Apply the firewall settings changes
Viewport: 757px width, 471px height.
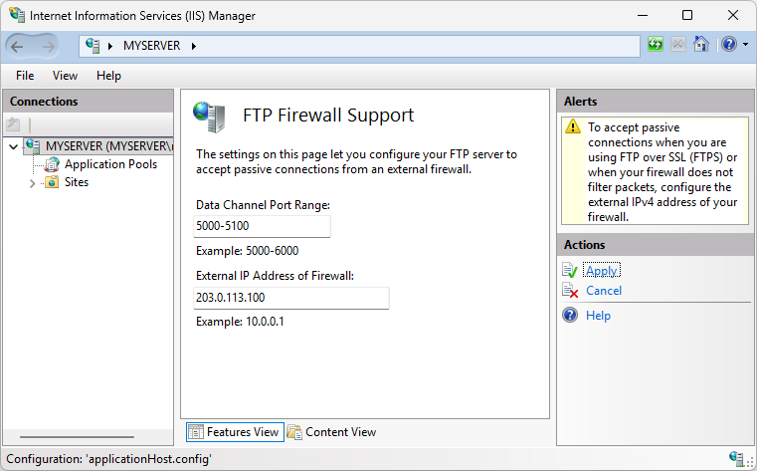click(x=601, y=271)
